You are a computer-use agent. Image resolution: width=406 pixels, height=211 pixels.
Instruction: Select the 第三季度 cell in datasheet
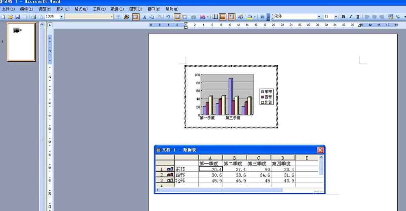coord(259,164)
